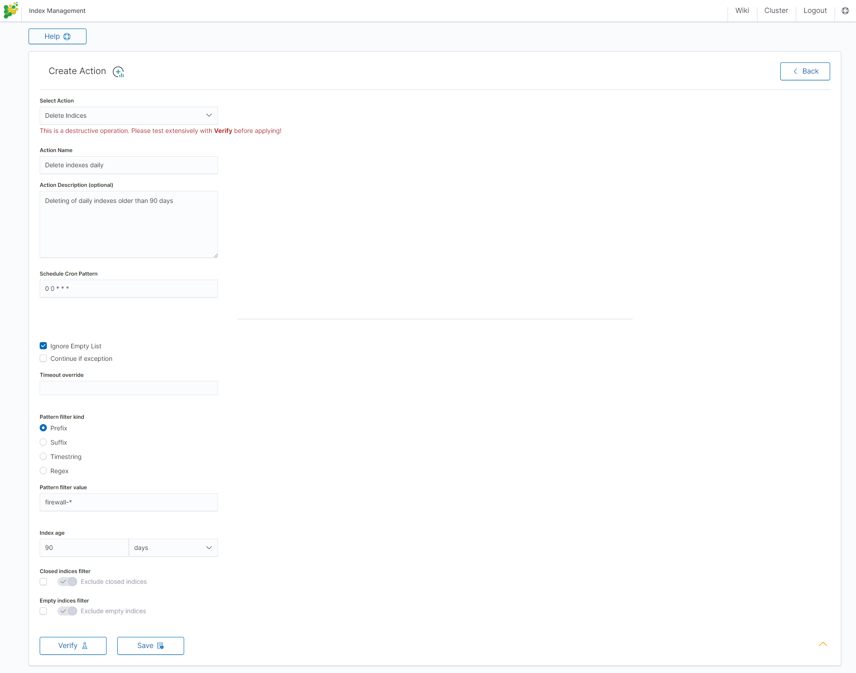Toggle Exclude closed indices switch
This screenshot has height=673, width=856.
pyautogui.click(x=67, y=582)
